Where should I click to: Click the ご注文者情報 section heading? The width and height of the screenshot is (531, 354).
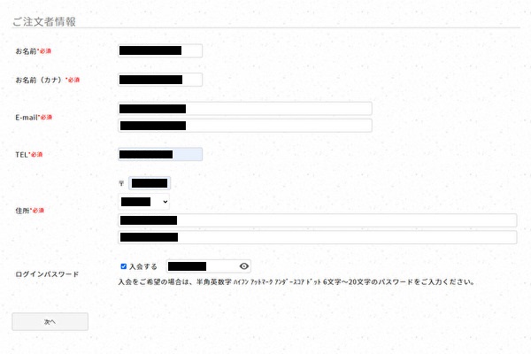pyautogui.click(x=44, y=21)
